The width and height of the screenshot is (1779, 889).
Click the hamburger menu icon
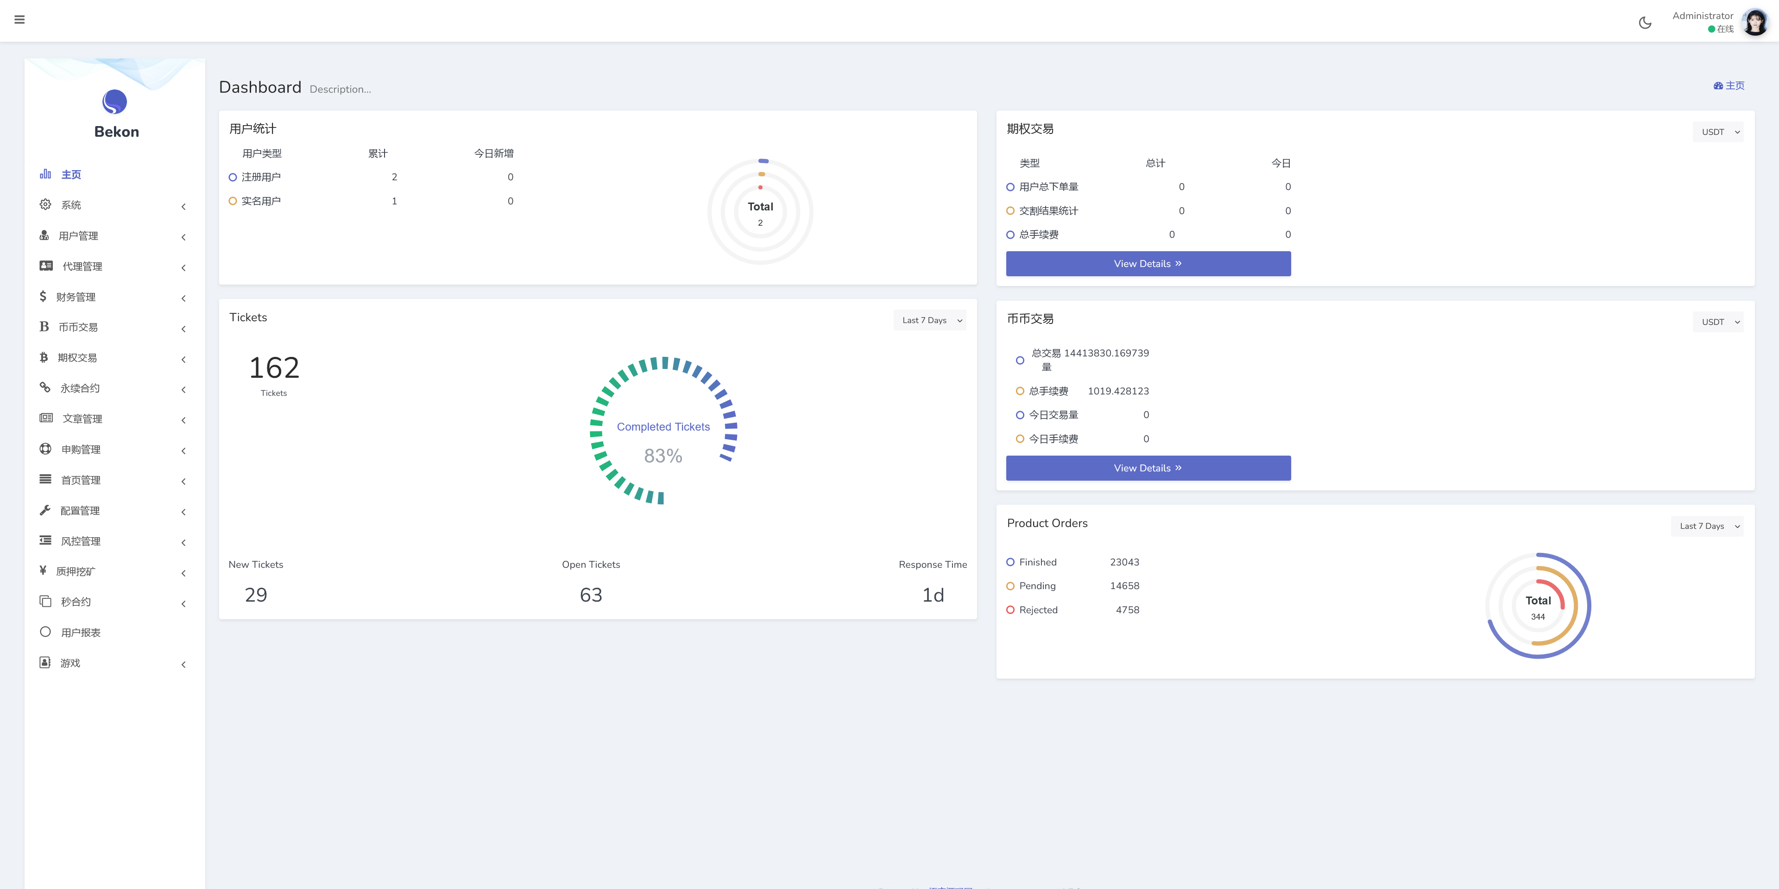[x=19, y=19]
